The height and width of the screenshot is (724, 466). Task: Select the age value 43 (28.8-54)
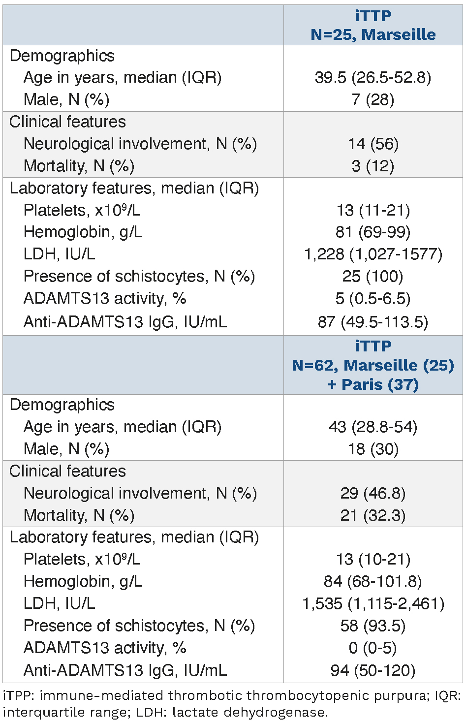(x=373, y=427)
